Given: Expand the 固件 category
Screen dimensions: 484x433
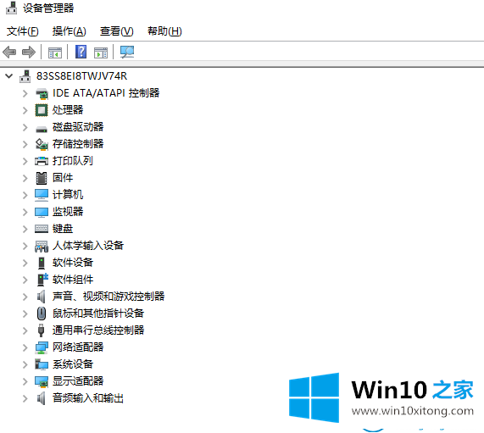Looking at the screenshot, I should 25,178.
